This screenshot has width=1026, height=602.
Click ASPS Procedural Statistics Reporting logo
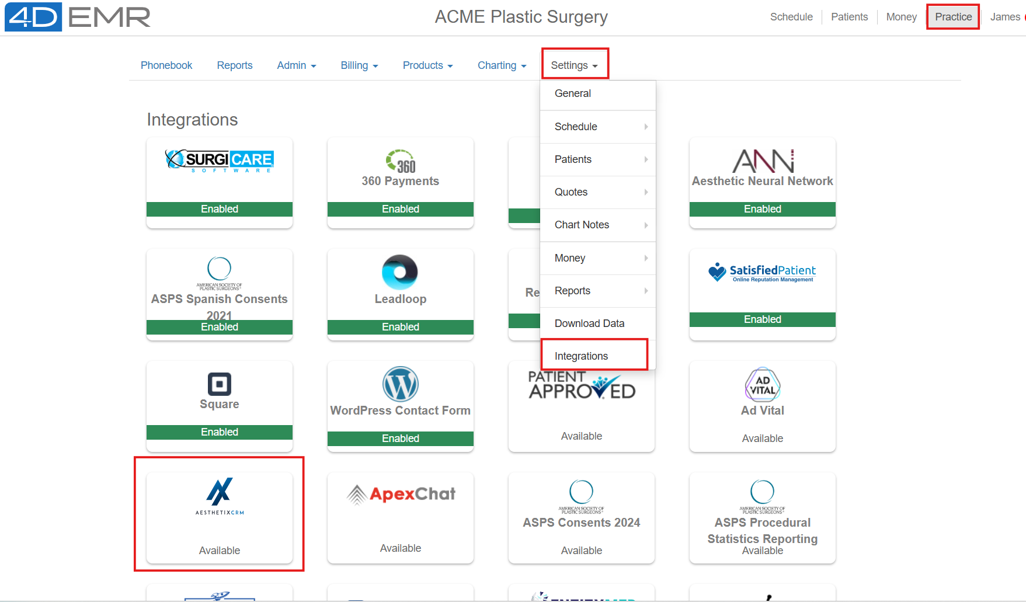pos(763,497)
